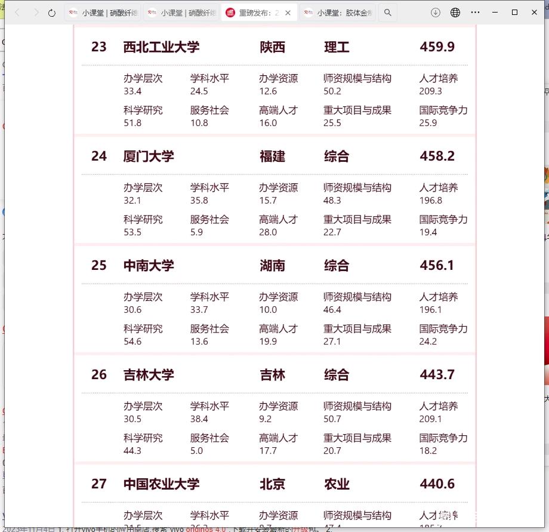
Task: Switch to first 小课堂 | 硝酸纤维 tab
Action: pyautogui.click(x=103, y=13)
